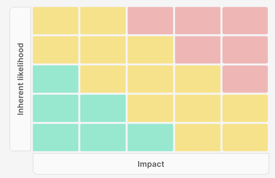275x178 pixels.
Task: Select the only green cell in the third row
Action: [x=56, y=79]
